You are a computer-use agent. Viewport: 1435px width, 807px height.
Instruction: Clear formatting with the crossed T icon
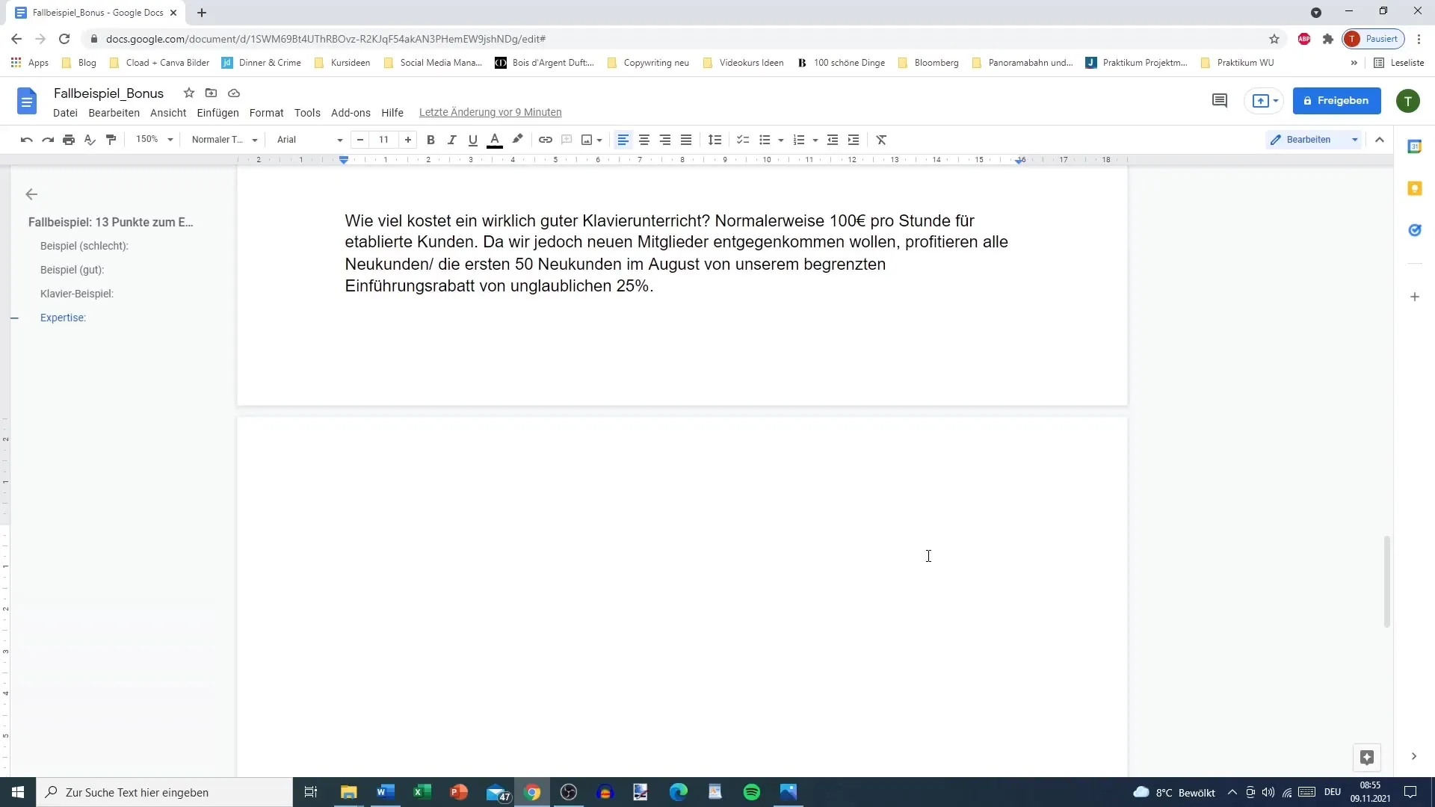882,140
